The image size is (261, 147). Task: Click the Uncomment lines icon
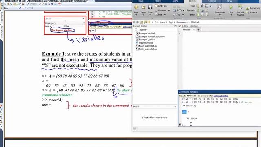coord(203,10)
